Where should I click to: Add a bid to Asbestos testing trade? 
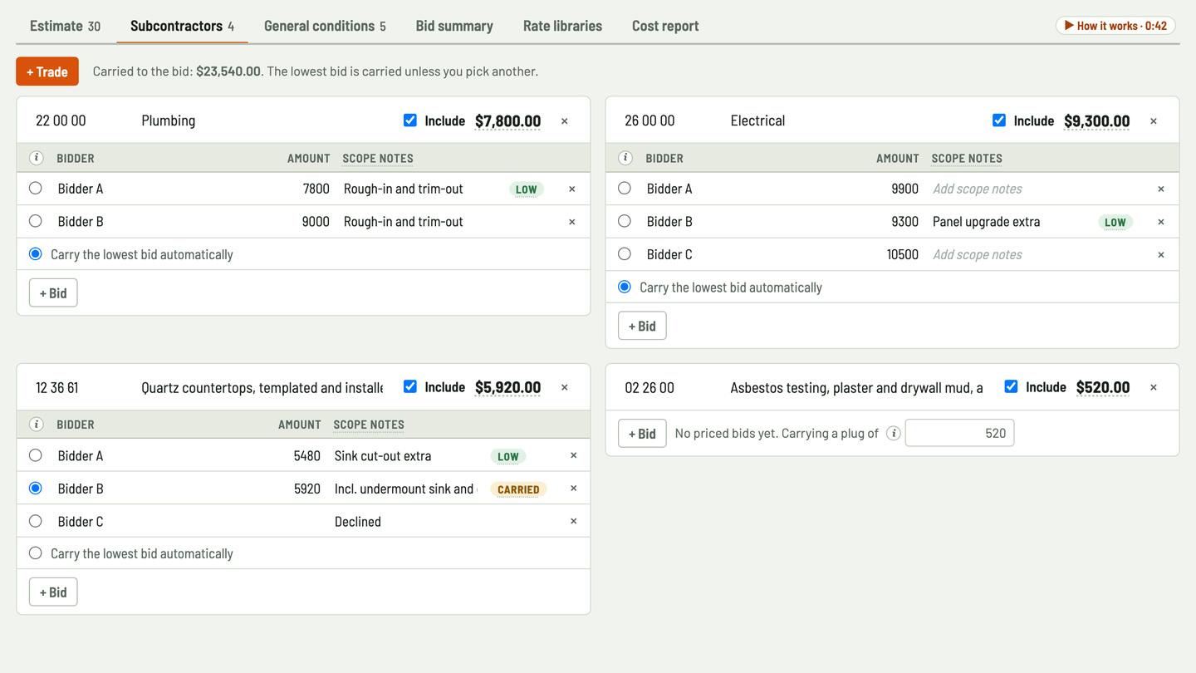[642, 433]
